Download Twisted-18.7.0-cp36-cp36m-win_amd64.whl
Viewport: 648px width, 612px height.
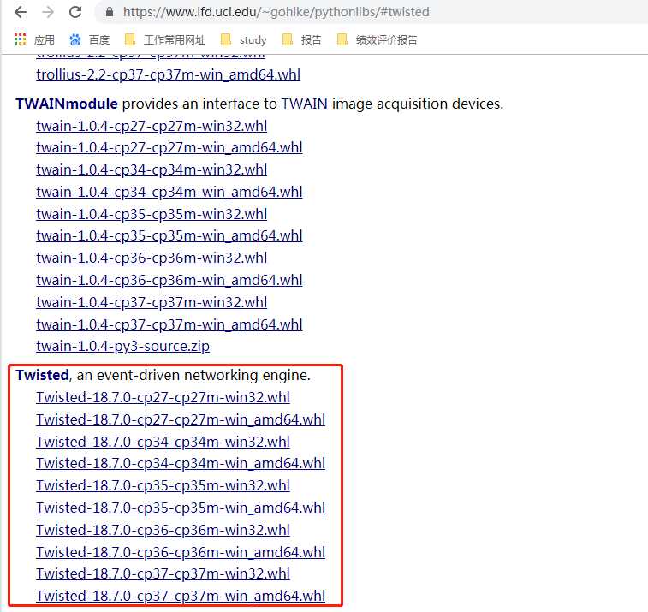[x=181, y=552]
